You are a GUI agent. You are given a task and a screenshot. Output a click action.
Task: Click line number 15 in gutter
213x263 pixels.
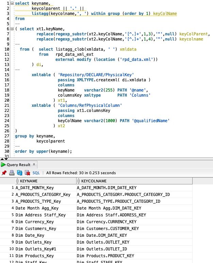coord(7,75)
